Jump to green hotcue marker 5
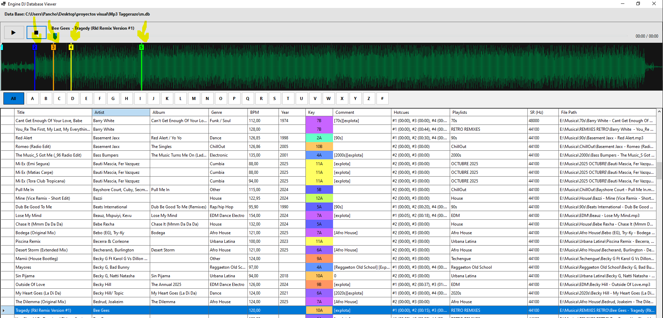The height and width of the screenshot is (318, 663). point(141,47)
